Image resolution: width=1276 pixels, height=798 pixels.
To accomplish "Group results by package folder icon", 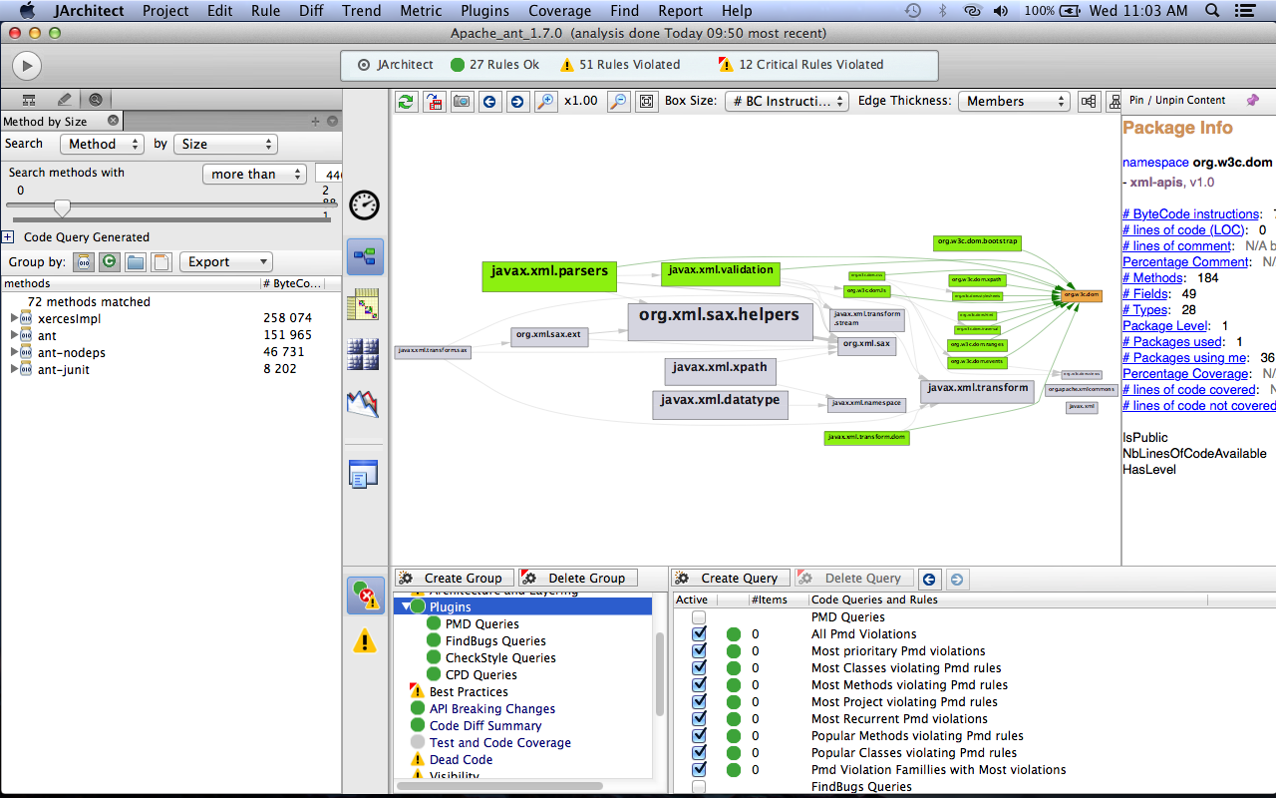I will click(136, 262).
